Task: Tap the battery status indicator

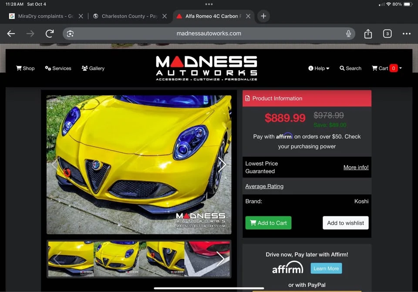Action: point(408,4)
